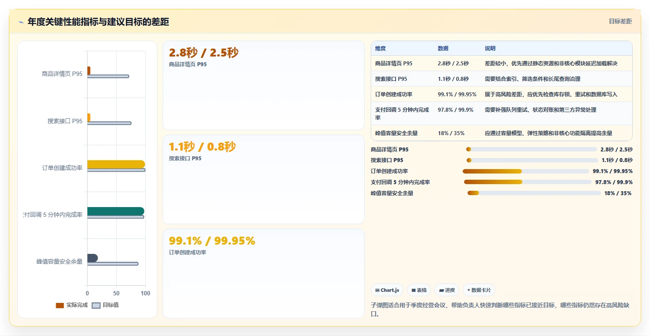The height and width of the screenshot is (336, 650).
Task: Click the 商品详情页 P95 progress bar
Action: pos(532,149)
